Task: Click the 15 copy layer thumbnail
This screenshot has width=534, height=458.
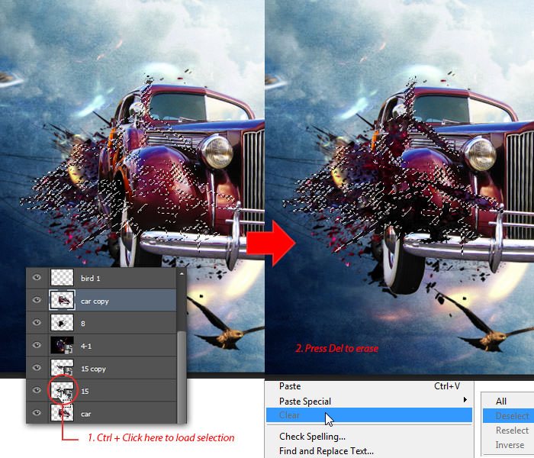Action: click(62, 367)
